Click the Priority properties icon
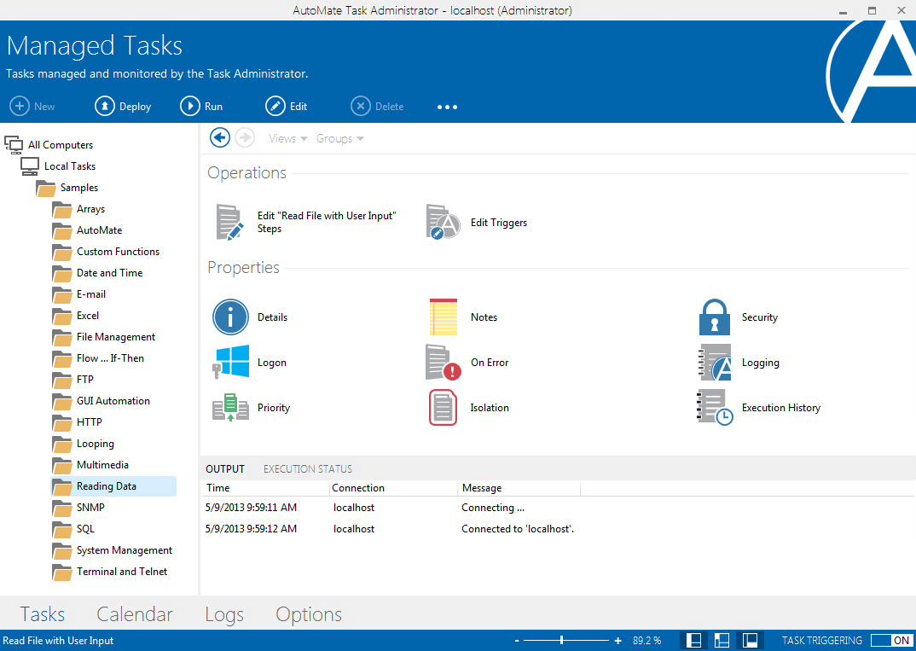Viewport: 916px width, 651px height. point(230,407)
